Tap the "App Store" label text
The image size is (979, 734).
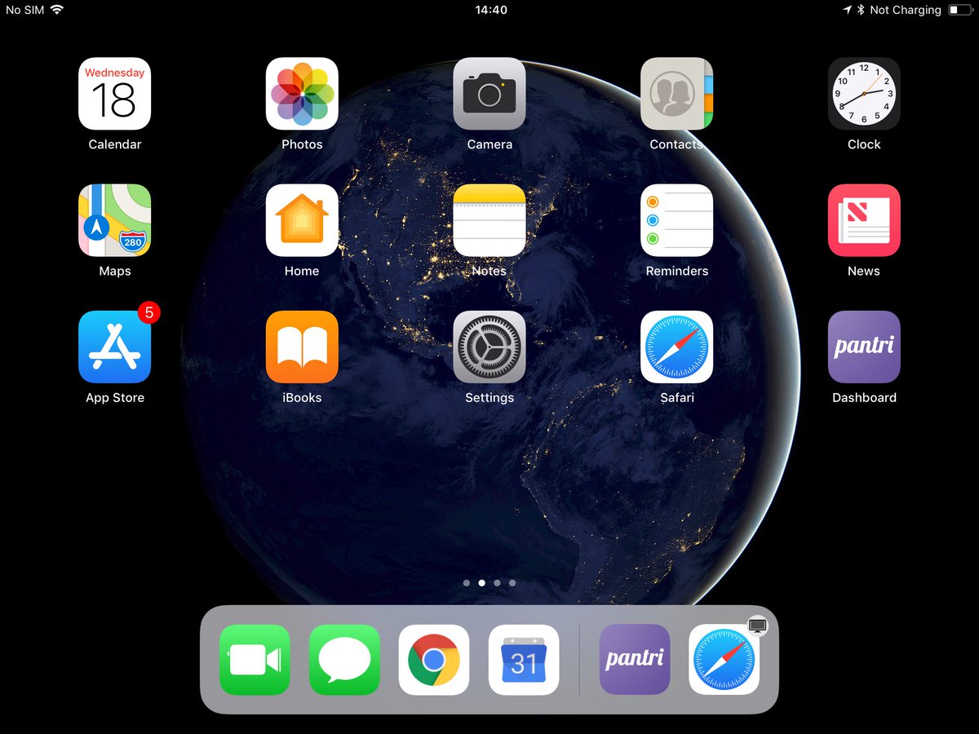[115, 398]
